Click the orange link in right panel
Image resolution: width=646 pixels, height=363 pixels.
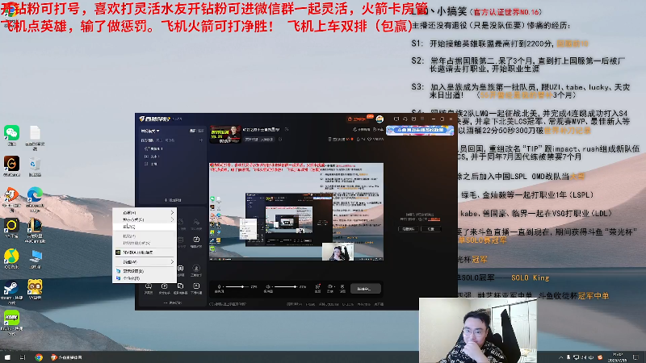coord(434,219)
